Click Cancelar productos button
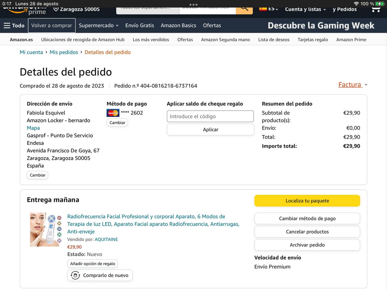387x290 pixels. point(307,232)
